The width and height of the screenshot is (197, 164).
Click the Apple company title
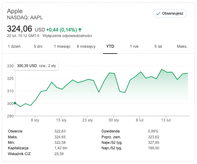point(15,11)
